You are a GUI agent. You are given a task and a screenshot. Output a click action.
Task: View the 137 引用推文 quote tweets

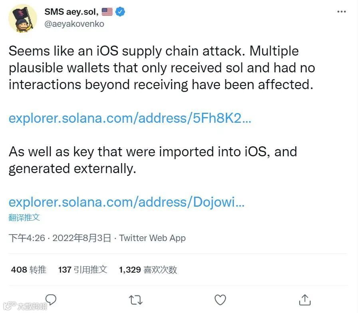click(83, 270)
